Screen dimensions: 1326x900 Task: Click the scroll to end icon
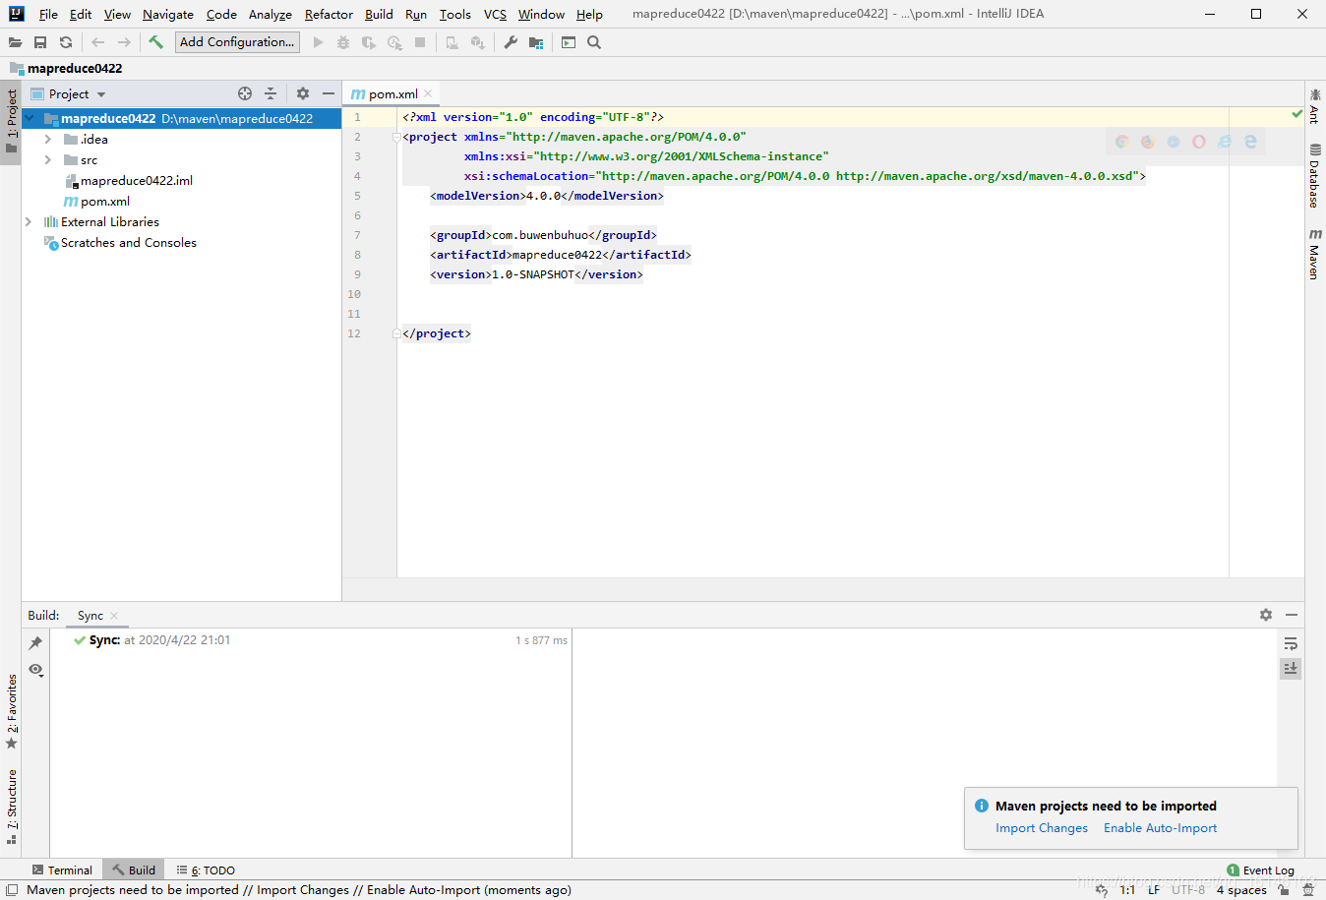1291,668
